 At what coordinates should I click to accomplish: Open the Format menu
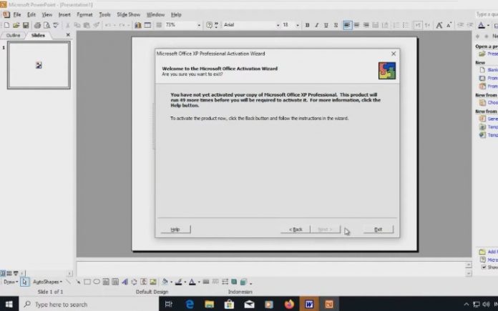84,14
